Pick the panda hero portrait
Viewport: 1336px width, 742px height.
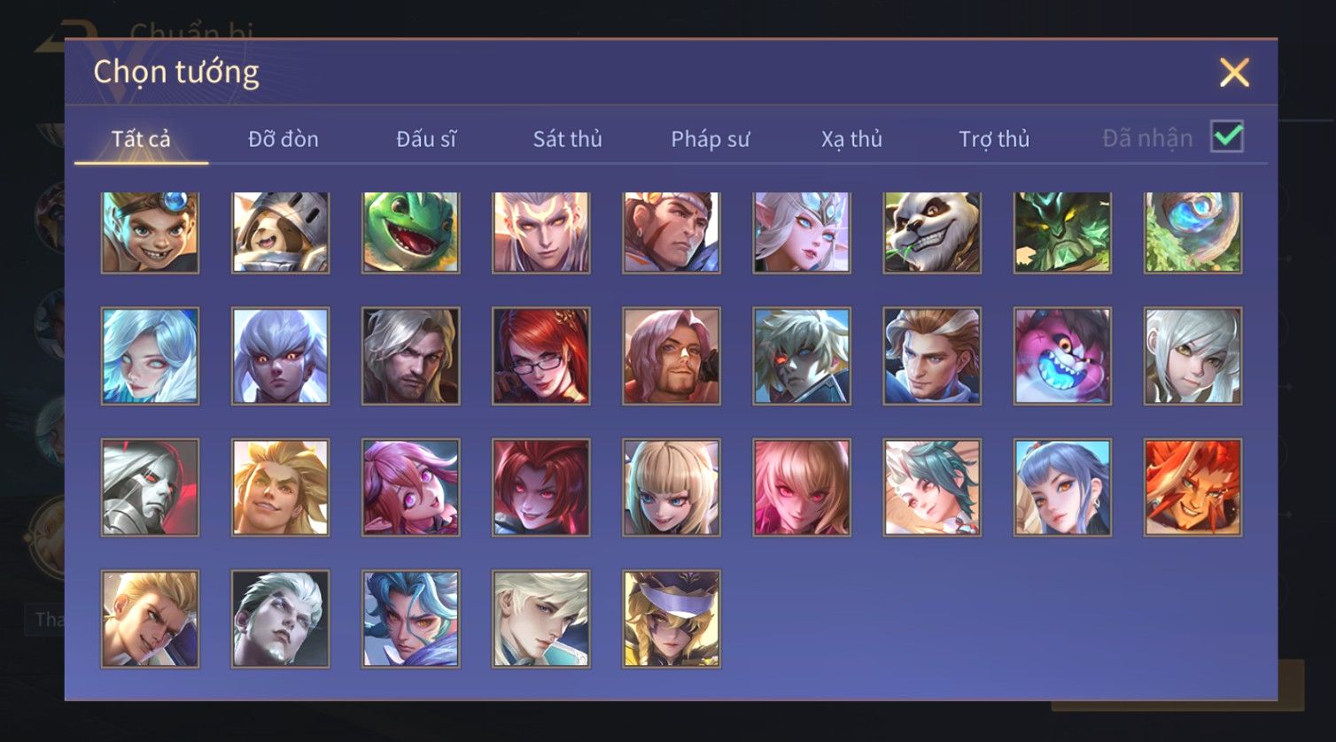[x=932, y=232]
